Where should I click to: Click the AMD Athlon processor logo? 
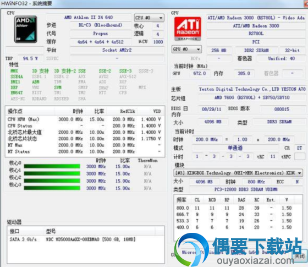pyautogui.click(x=25, y=30)
